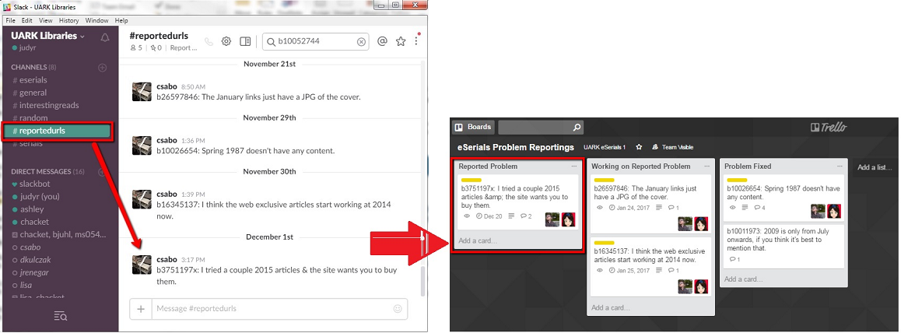Click Team Visible on Trello board
The width and height of the screenshot is (901, 333).
[x=672, y=147]
